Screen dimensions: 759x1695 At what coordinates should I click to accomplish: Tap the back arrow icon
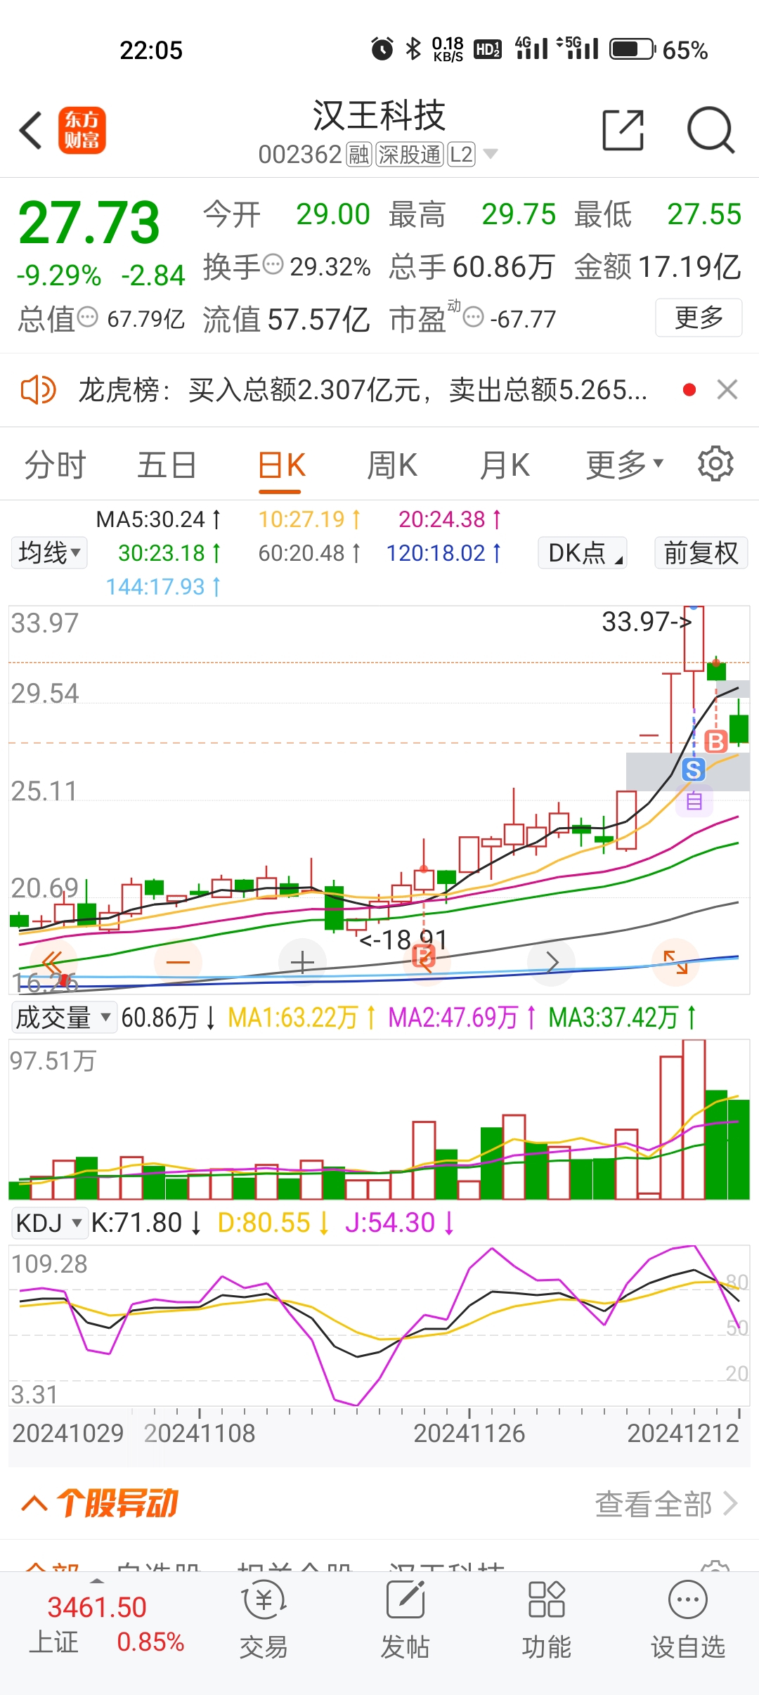(31, 130)
